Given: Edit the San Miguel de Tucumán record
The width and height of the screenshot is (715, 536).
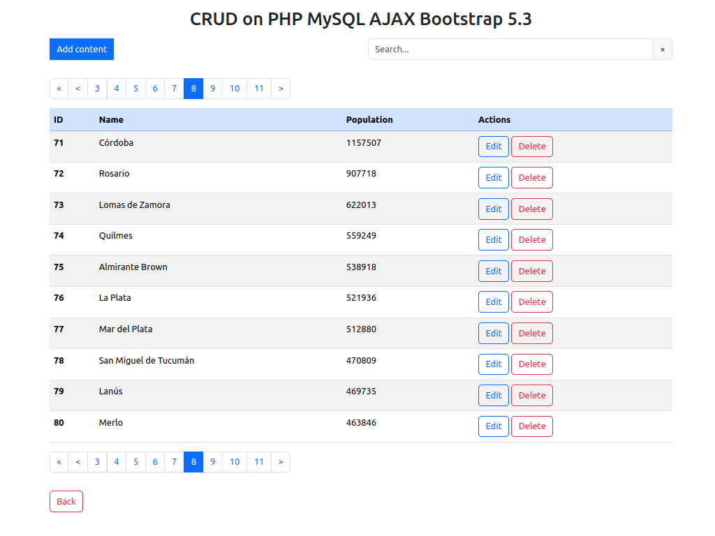Looking at the screenshot, I should 493,364.
